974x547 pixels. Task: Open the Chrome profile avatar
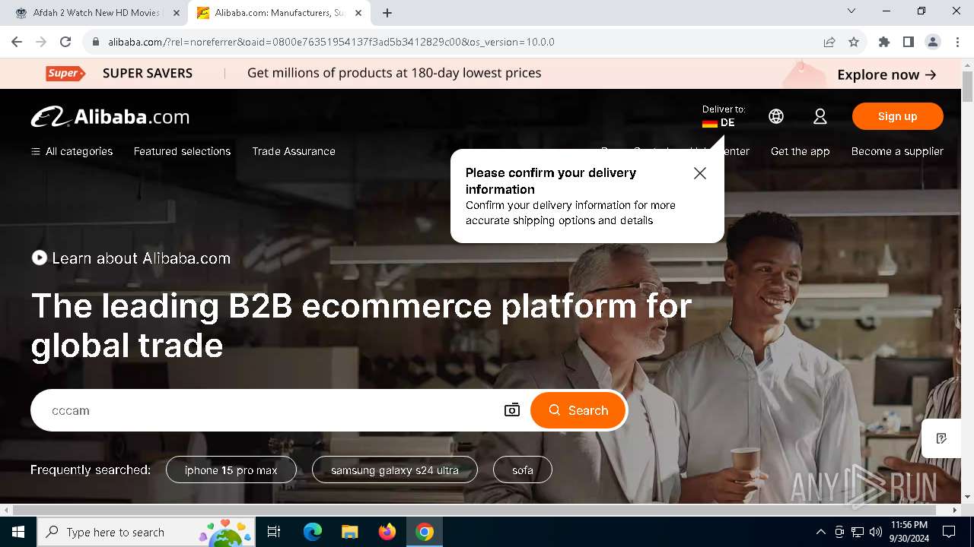pyautogui.click(x=933, y=42)
